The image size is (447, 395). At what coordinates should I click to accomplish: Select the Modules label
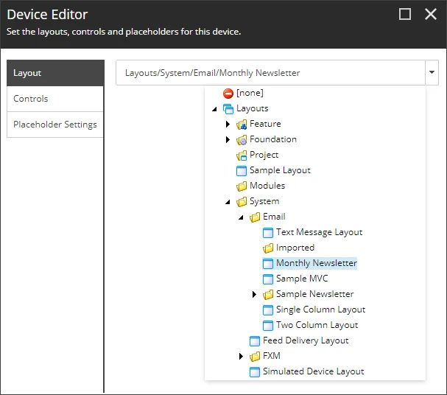[x=267, y=186]
